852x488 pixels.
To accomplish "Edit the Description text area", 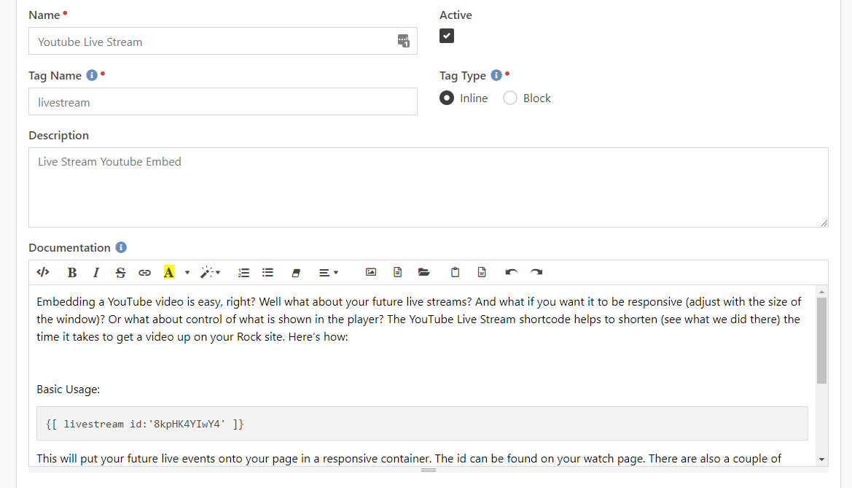I will 428,187.
